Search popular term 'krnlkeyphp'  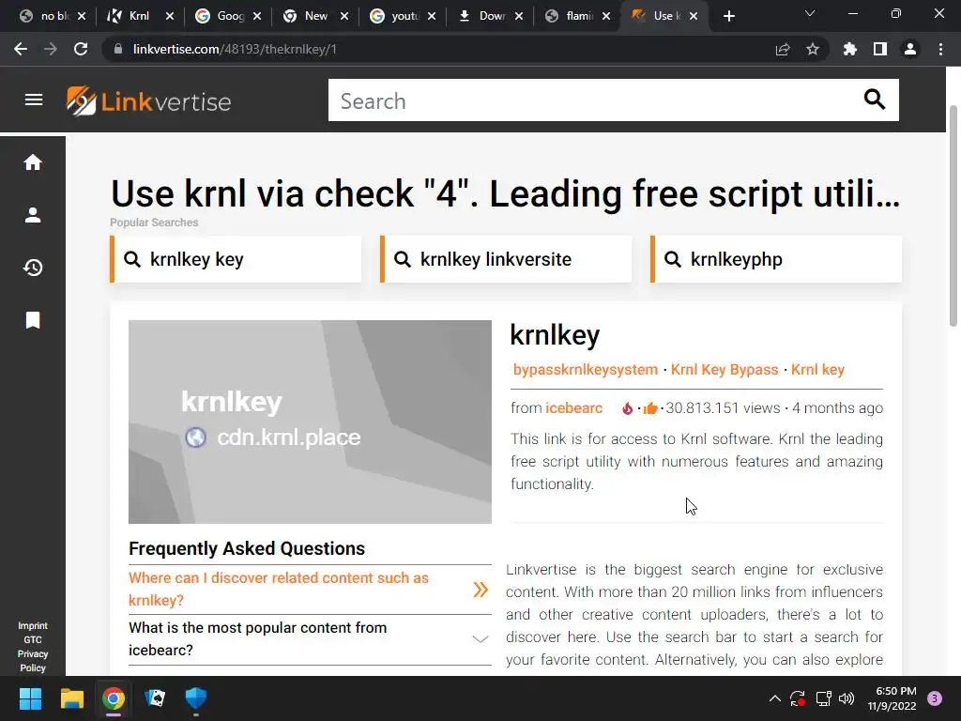pyautogui.click(x=776, y=259)
